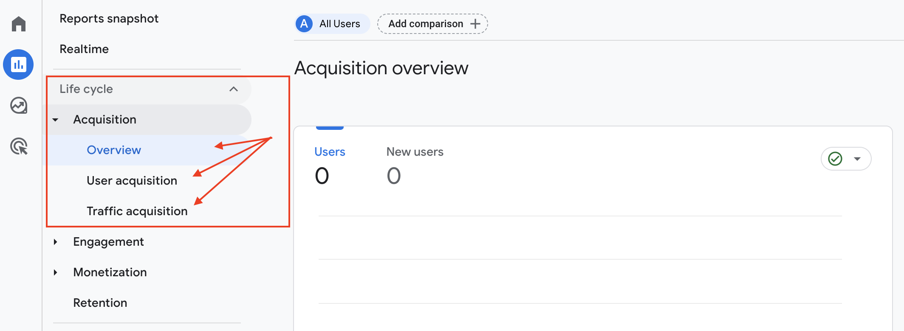The width and height of the screenshot is (904, 331).
Task: Select the New users metric tab
Action: [415, 165]
